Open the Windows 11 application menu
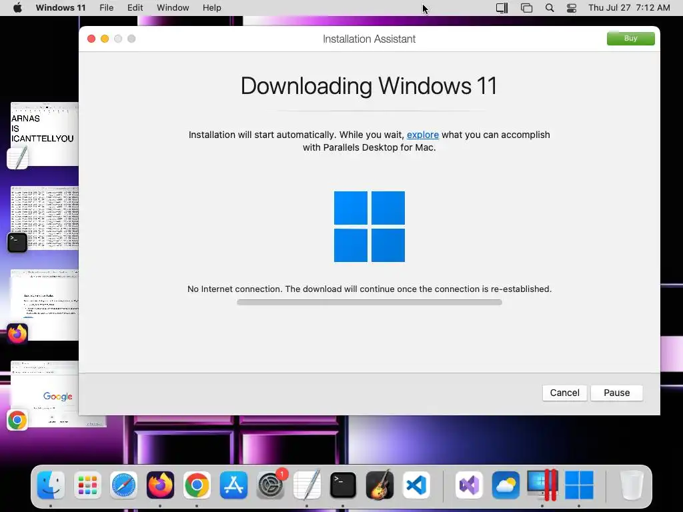683x512 pixels. 61,8
